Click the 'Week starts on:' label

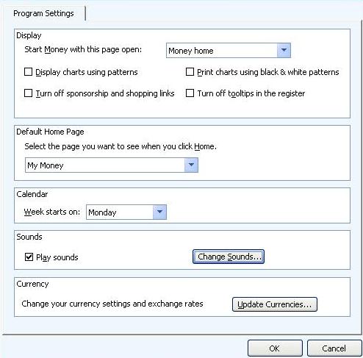(x=52, y=212)
